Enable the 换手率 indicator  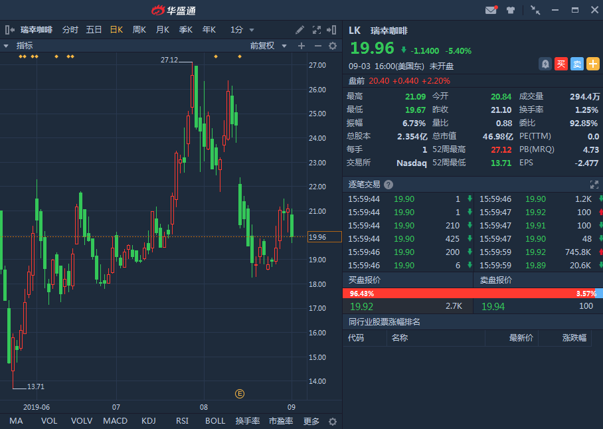pos(248,421)
